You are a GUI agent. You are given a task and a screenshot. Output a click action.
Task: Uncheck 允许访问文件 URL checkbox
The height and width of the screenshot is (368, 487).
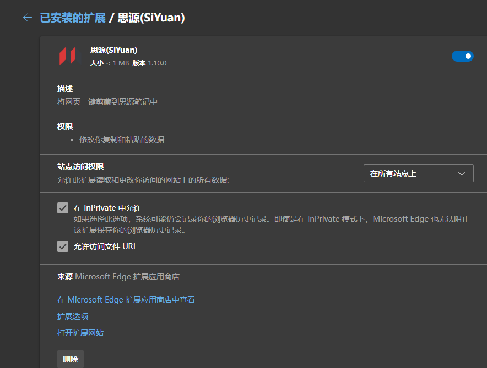(x=63, y=246)
